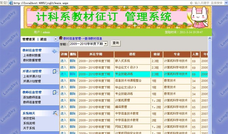228x134 pixels.
Task: Select the 网络工程实训 course cell
Action: tap(132, 127)
